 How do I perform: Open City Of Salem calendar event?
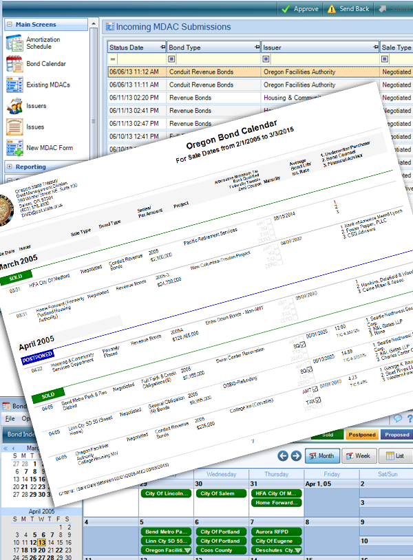pyautogui.click(x=221, y=493)
